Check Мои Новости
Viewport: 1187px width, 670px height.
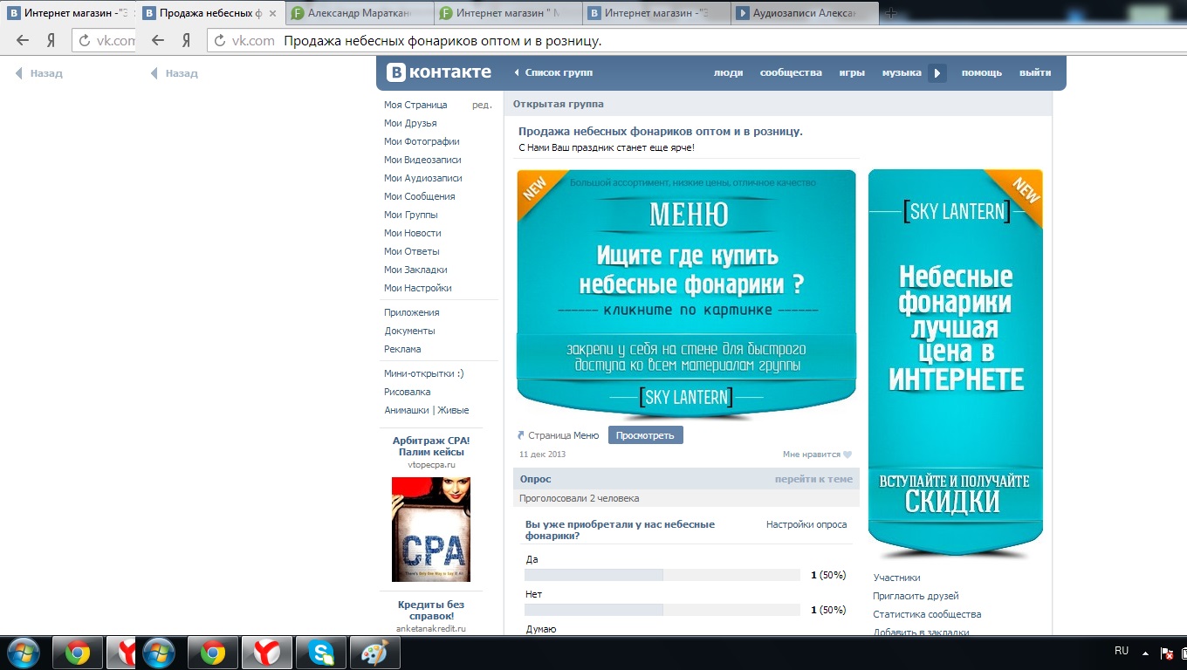pyautogui.click(x=413, y=233)
